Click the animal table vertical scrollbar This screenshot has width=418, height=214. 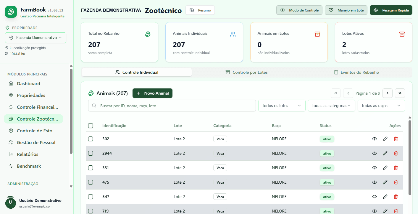coord(410,157)
